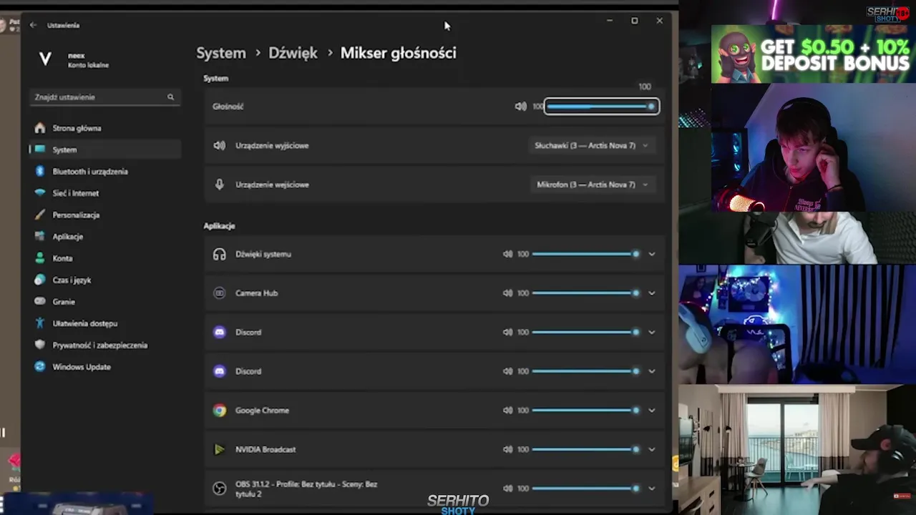The height and width of the screenshot is (515, 916).
Task: Click Camera Hub volume slider
Action: [x=585, y=293]
